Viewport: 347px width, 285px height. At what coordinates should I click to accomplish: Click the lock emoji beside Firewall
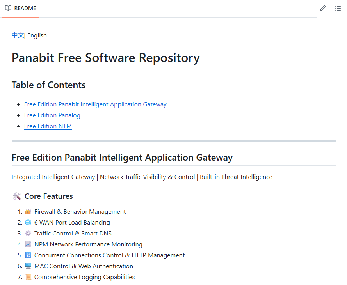coord(28,212)
